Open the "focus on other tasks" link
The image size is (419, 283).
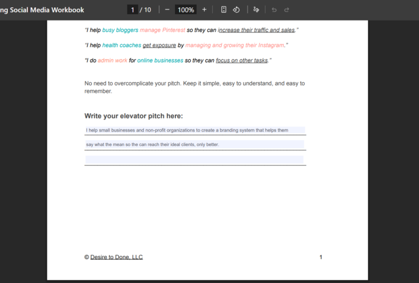coord(241,60)
